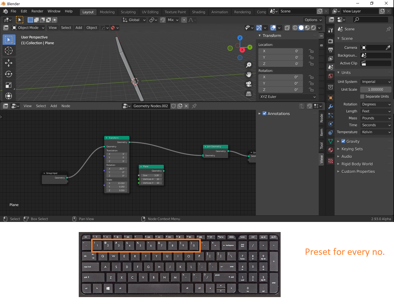Click the Rotation X value field

(x=281, y=77)
